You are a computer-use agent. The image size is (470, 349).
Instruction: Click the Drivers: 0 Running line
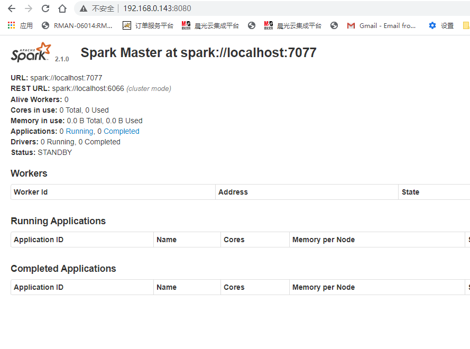66,142
